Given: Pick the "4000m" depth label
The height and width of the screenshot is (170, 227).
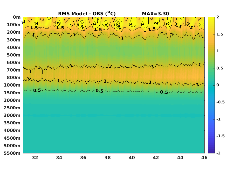Looking at the screenshot, I should coord(12,130).
